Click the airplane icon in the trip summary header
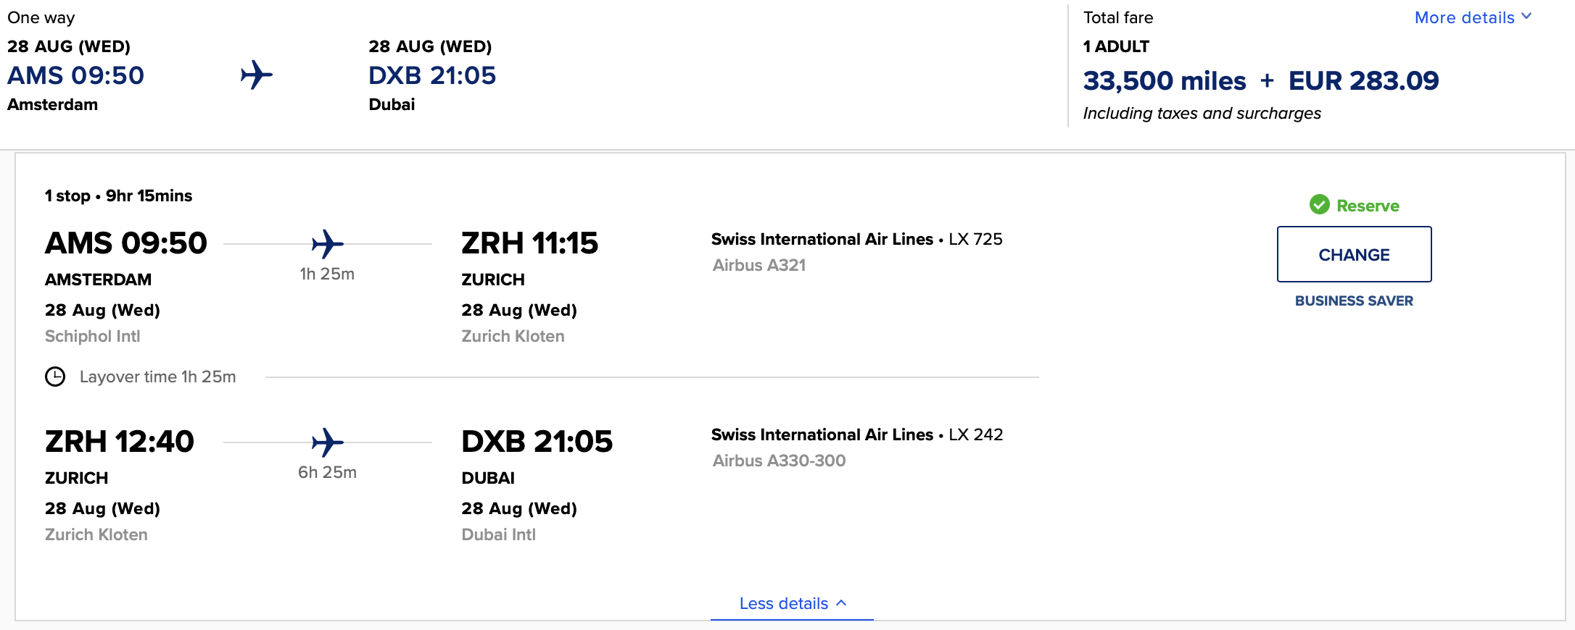 257,75
